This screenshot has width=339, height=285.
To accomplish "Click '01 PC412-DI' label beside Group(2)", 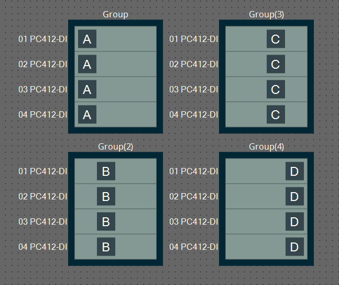I will (x=42, y=171).
